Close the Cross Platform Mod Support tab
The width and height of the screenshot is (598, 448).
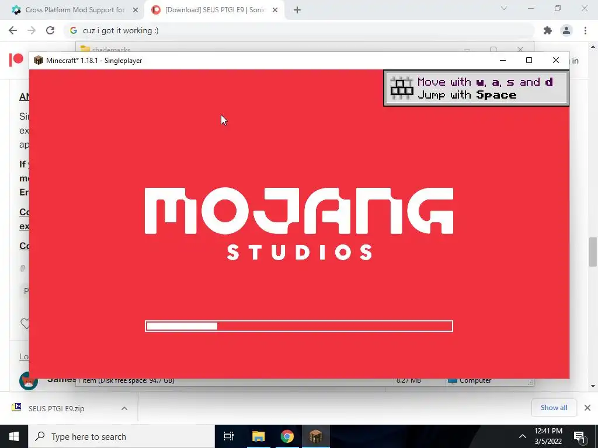[135, 10]
